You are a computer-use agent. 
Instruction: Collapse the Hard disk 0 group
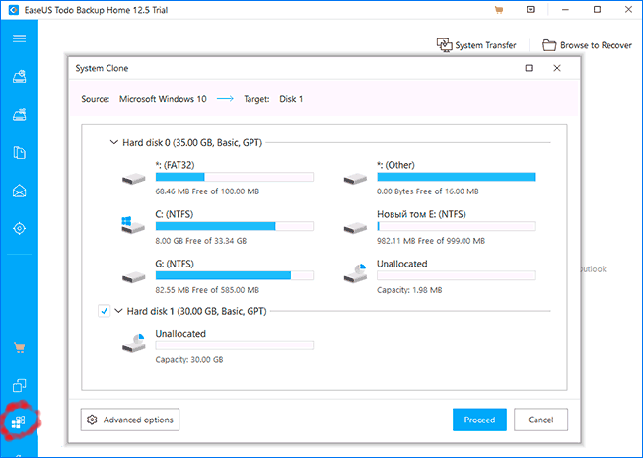pyautogui.click(x=113, y=142)
